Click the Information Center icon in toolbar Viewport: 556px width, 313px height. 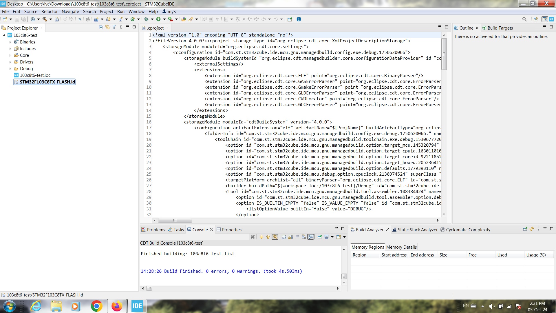click(299, 19)
